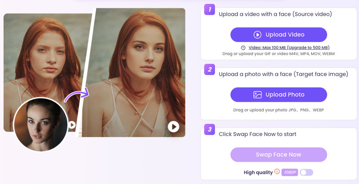Click the 'Upload a video with a face' heading

coord(275,14)
